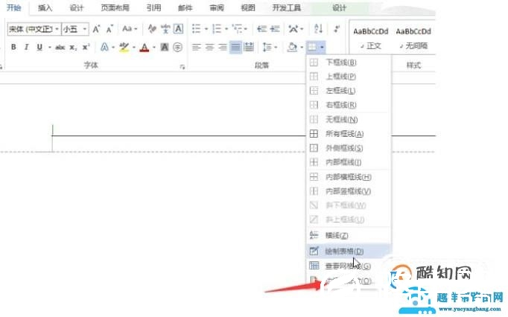
Task: Click the borders button in the paragraph group
Action: pos(312,48)
